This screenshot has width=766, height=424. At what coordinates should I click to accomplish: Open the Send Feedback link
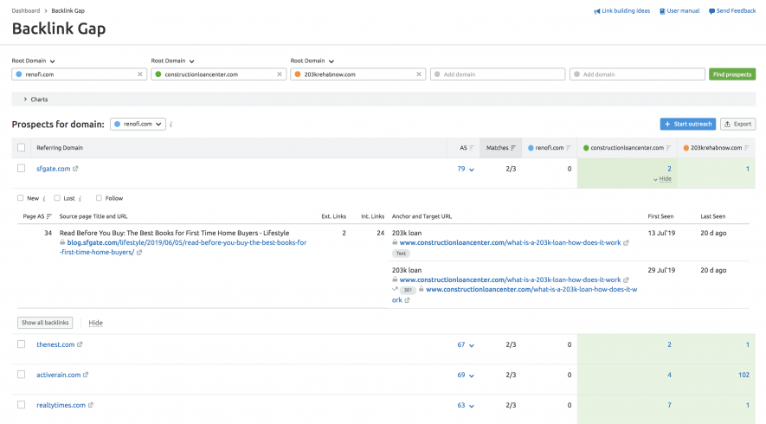point(732,10)
